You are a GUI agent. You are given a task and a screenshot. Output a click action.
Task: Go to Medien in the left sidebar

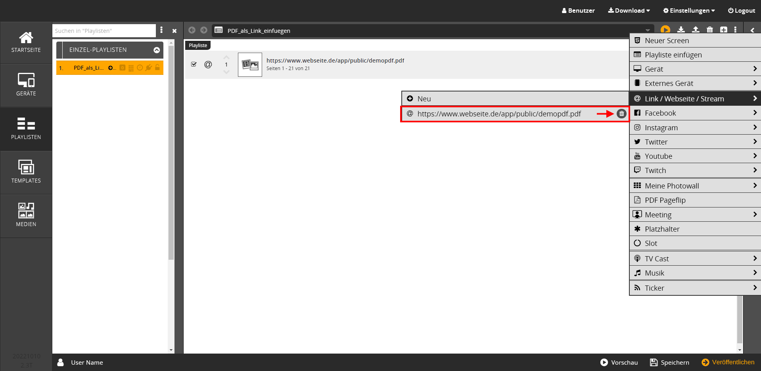[x=26, y=215]
